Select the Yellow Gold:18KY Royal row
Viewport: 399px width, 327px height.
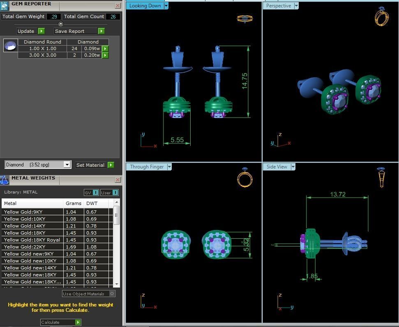(57, 240)
